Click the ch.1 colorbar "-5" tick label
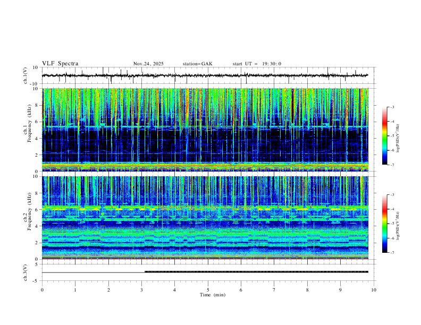This screenshot has width=421, height=325. click(x=392, y=136)
